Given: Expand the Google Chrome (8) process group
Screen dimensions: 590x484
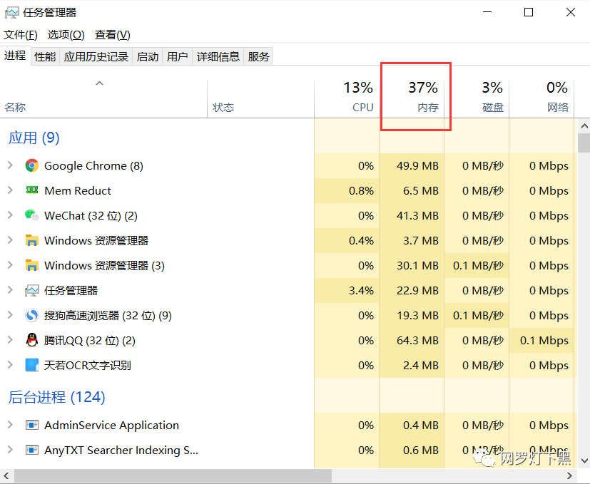Looking at the screenshot, I should (x=10, y=165).
